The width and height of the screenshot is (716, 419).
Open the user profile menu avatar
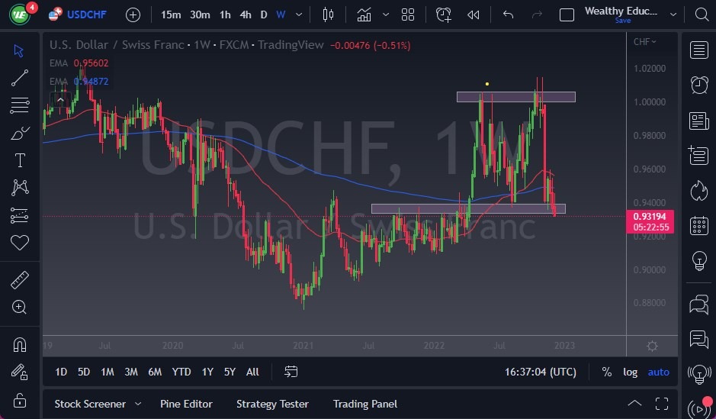pyautogui.click(x=21, y=15)
